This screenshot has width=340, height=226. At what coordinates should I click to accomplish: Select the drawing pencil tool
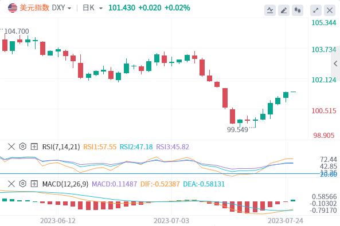284,10
